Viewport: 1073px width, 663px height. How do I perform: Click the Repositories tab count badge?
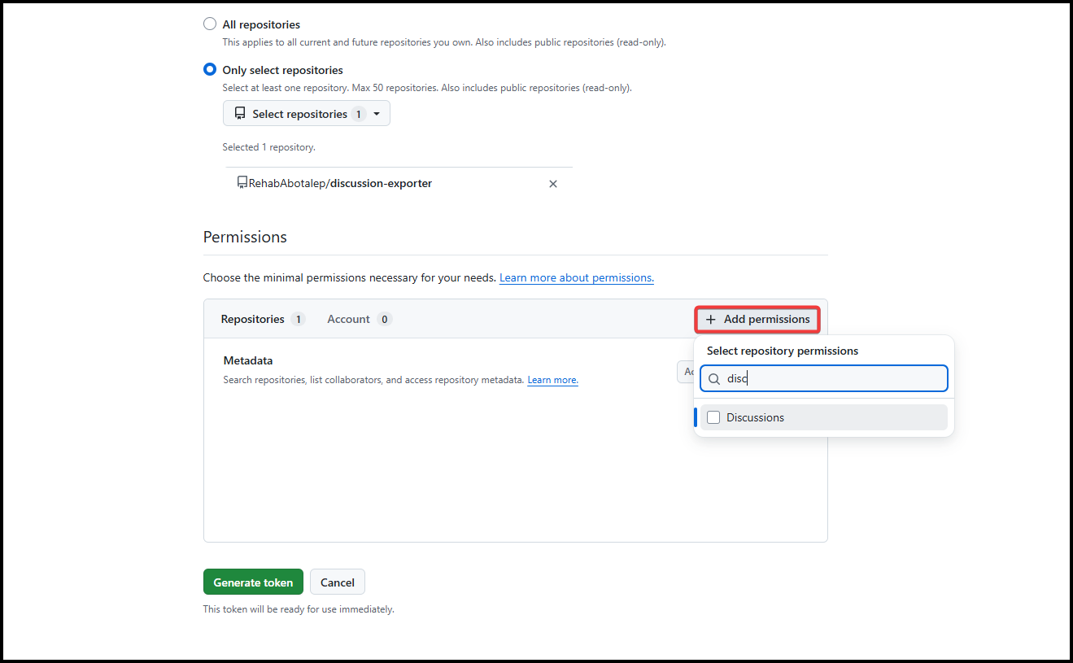[x=298, y=320]
